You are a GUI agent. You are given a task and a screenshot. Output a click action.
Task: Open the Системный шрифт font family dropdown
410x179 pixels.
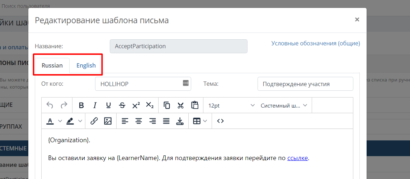point(284,105)
